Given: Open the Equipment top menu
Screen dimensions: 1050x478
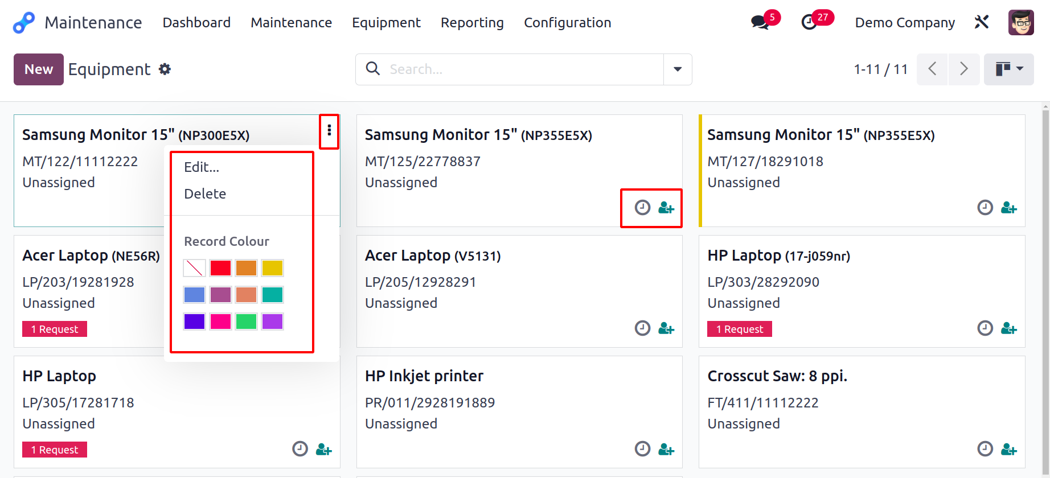Looking at the screenshot, I should pos(386,23).
